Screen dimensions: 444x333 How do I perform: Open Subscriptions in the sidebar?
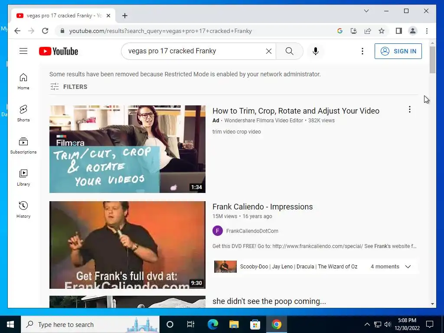click(x=23, y=146)
